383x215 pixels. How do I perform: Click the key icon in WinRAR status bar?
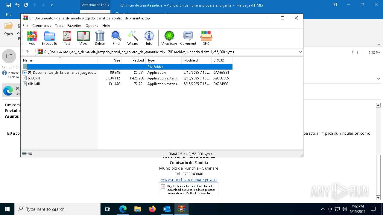pyautogui.click(x=30, y=153)
